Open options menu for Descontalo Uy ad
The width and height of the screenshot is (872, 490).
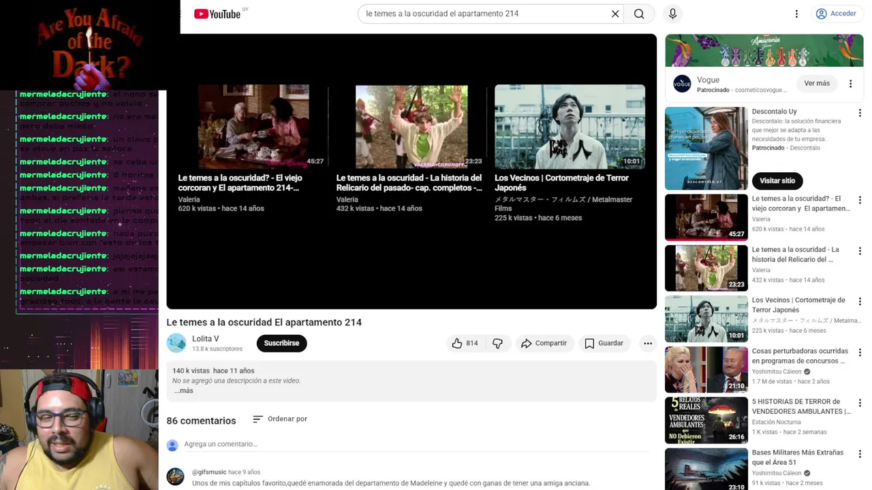(860, 113)
